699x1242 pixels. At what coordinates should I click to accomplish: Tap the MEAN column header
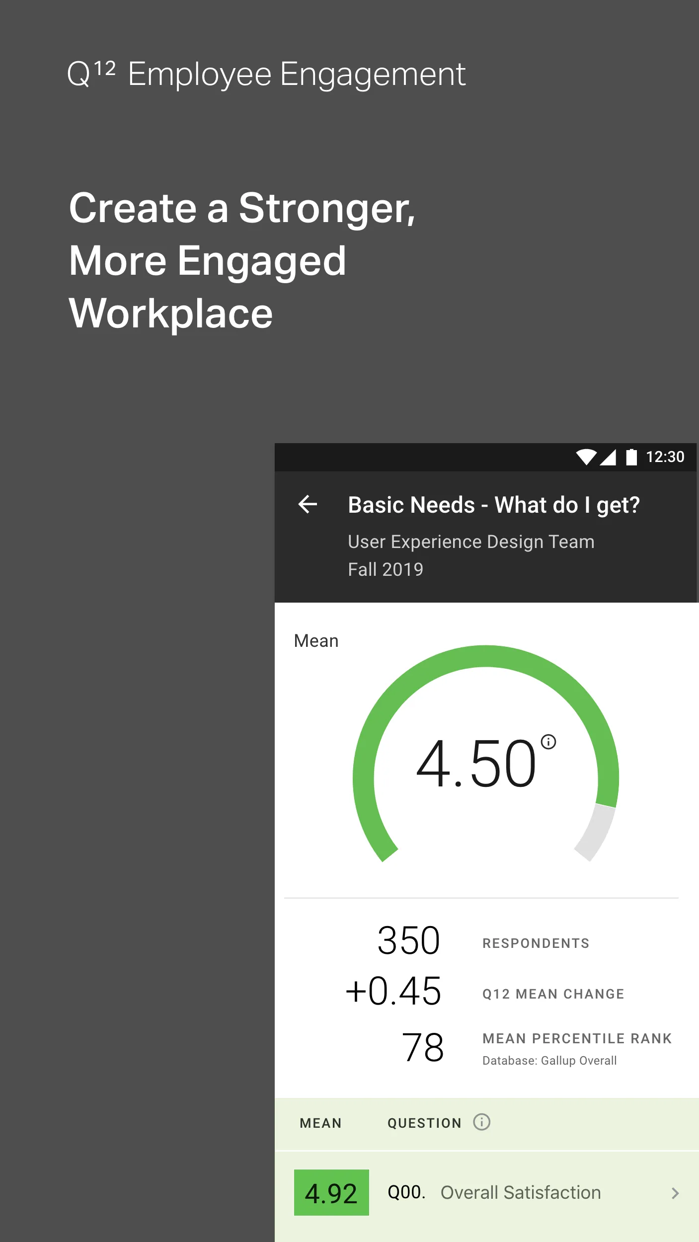click(x=320, y=1123)
